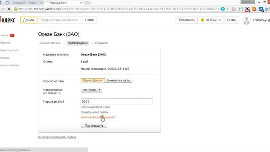Focus the Пароль из SMS input field
Screen dimensions: 270x152
116,101
